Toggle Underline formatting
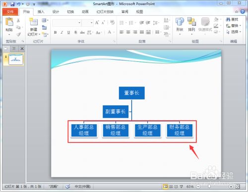Viewport: 248px width, 192px height. click(x=68, y=32)
